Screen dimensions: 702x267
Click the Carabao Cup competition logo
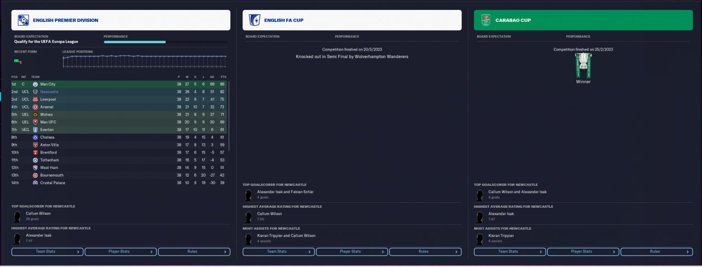click(485, 20)
